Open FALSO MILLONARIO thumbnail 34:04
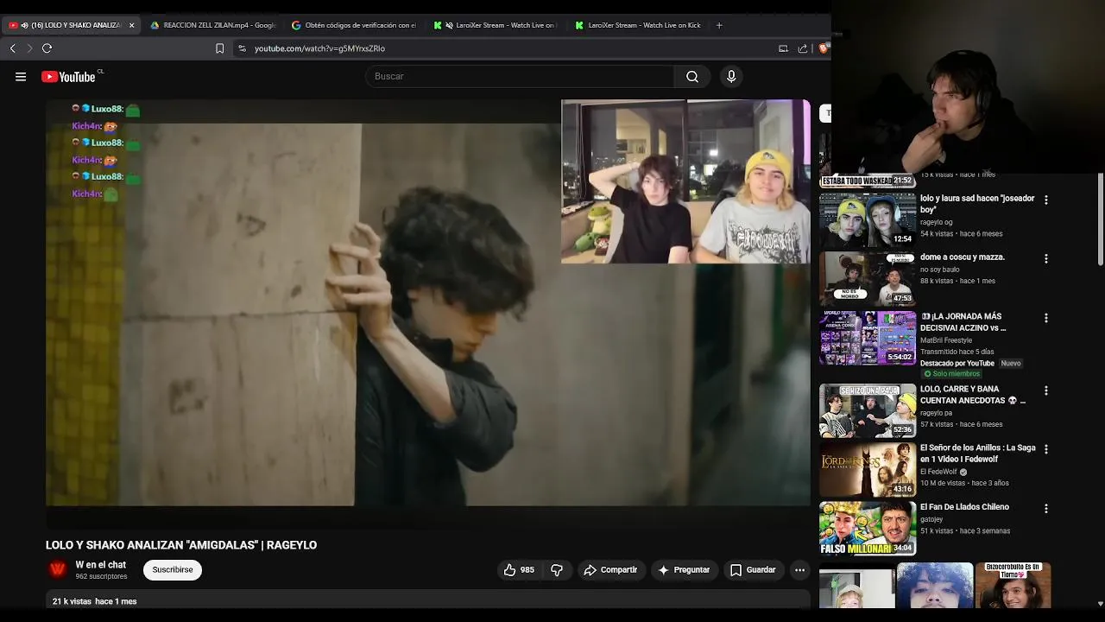This screenshot has height=622, width=1105. (x=868, y=529)
